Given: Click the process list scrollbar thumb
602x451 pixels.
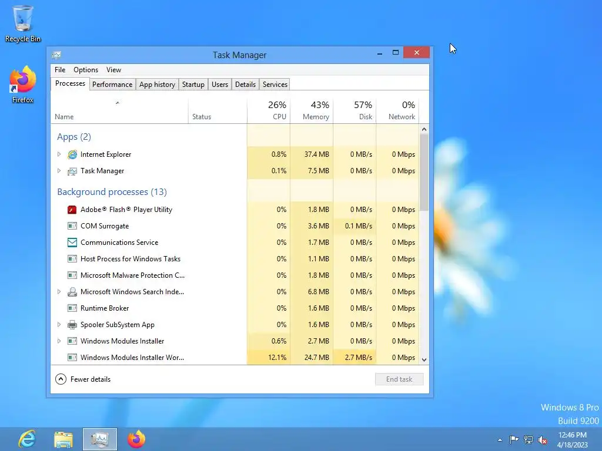Looking at the screenshot, I should (x=424, y=172).
